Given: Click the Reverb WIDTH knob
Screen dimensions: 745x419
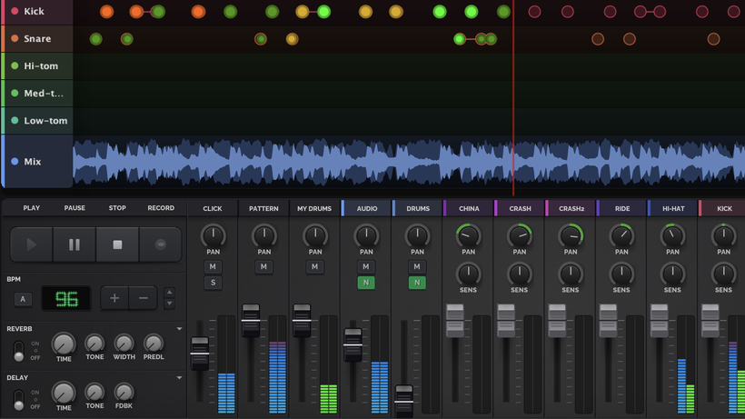Looking at the screenshot, I should coord(124,344).
